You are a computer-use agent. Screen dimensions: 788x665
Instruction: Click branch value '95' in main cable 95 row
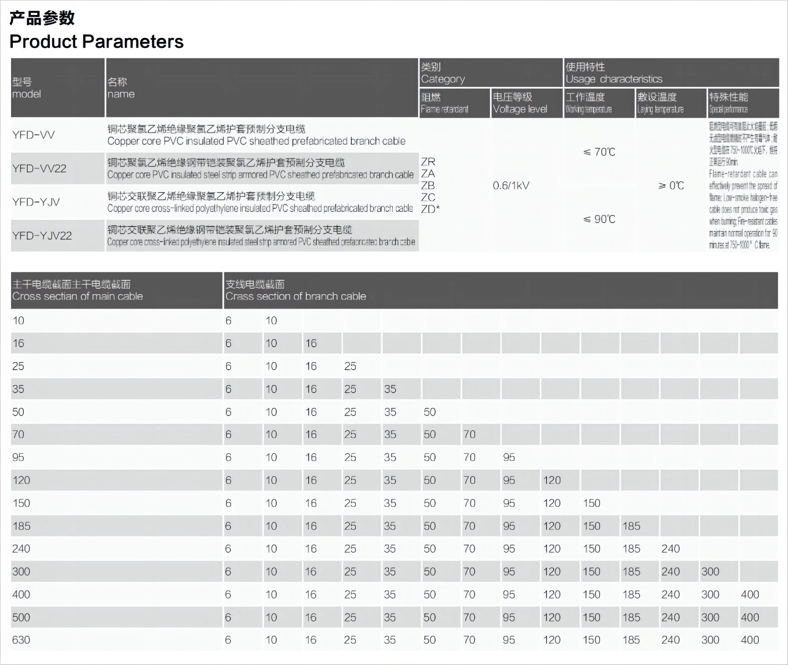(x=509, y=458)
